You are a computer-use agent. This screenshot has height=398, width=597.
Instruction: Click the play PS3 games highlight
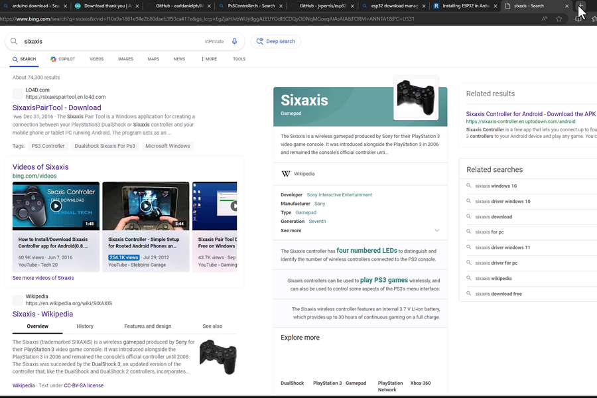pos(384,280)
